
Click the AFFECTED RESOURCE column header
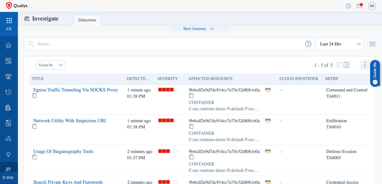[x=211, y=79]
